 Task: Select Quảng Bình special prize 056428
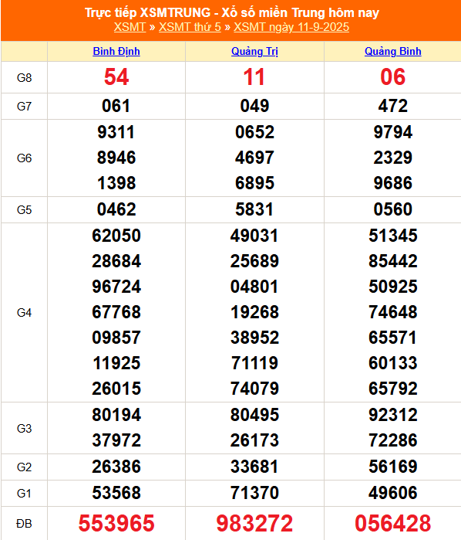pyautogui.click(x=393, y=523)
